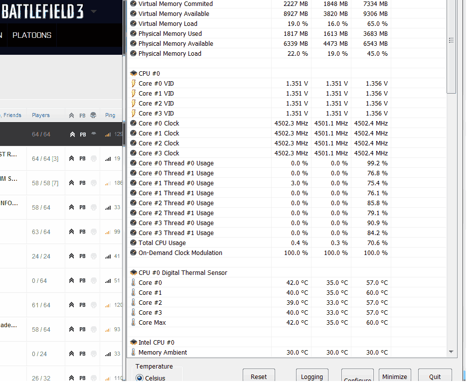Open the PLATOONS menu tab
This screenshot has width=467, height=382.
pyautogui.click(x=32, y=35)
